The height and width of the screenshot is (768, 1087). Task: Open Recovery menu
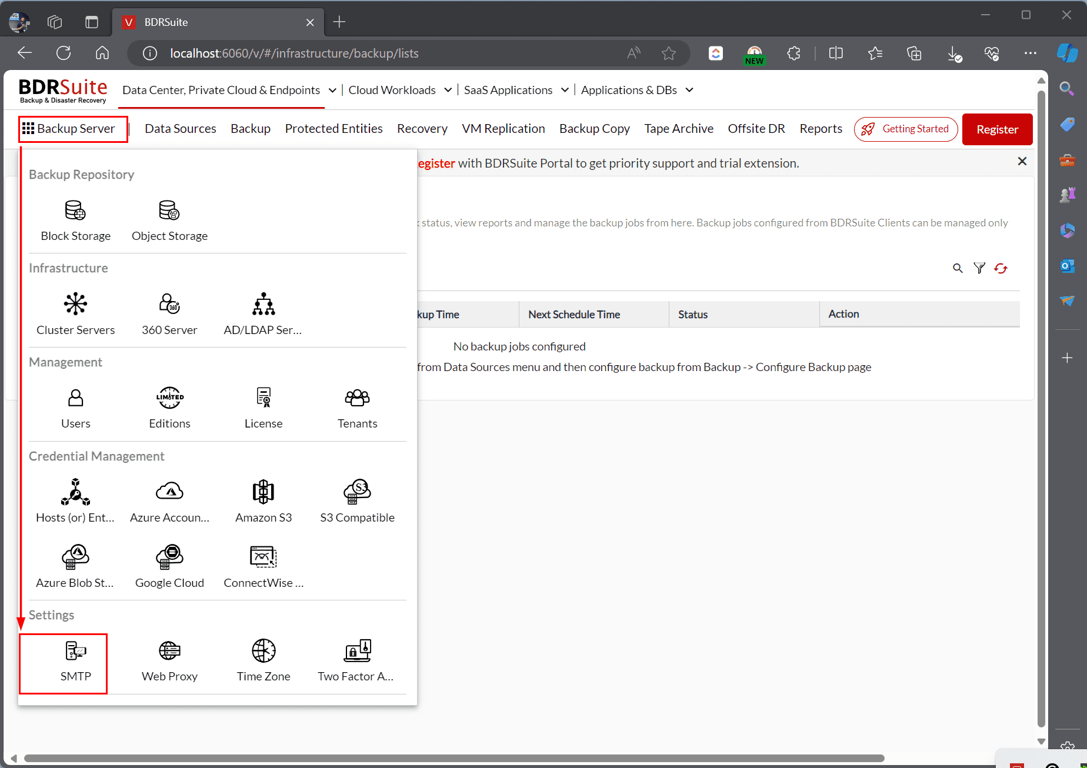[422, 129]
